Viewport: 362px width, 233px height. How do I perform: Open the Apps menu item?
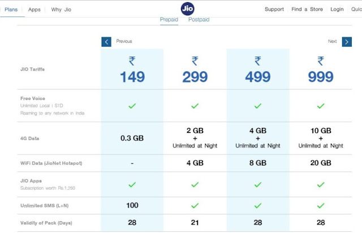pos(35,10)
